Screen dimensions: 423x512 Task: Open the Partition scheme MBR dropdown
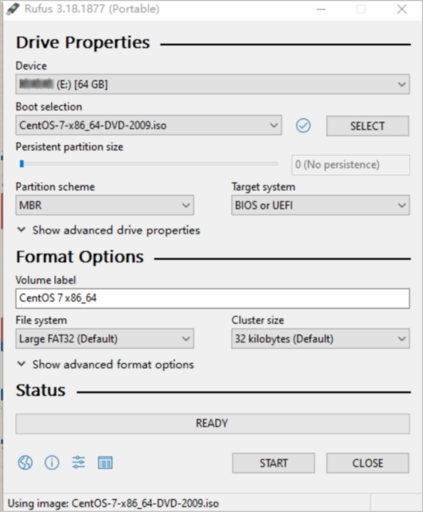pyautogui.click(x=105, y=205)
